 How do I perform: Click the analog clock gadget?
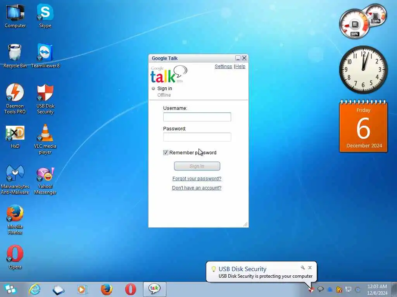363,70
